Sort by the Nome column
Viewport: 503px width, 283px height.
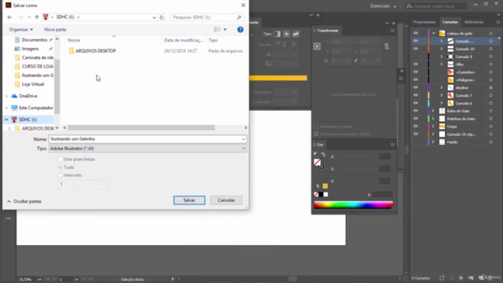click(x=74, y=40)
